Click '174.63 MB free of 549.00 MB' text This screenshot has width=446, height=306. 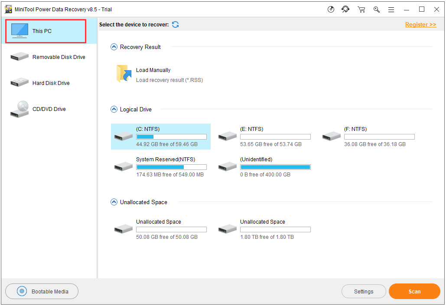(170, 175)
